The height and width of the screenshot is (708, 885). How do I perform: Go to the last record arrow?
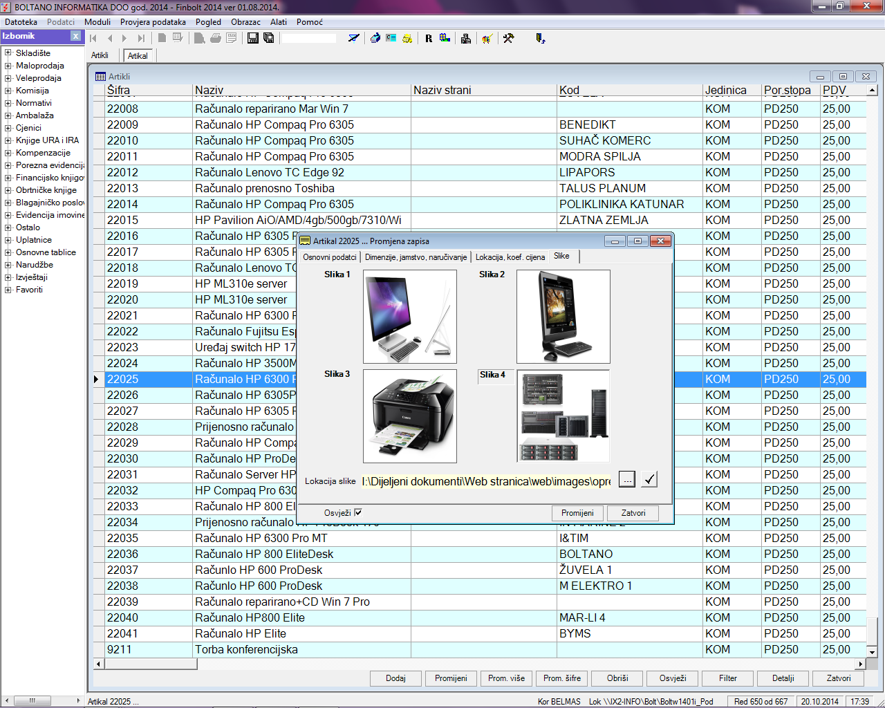click(141, 39)
